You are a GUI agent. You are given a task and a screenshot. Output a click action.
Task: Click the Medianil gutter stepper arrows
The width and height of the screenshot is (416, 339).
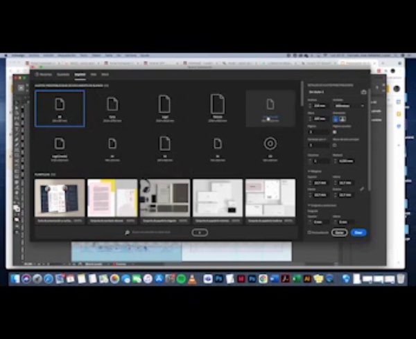335,161
